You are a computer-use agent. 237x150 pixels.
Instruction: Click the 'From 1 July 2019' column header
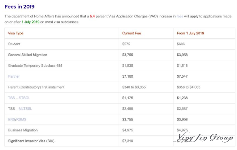tap(190, 33)
